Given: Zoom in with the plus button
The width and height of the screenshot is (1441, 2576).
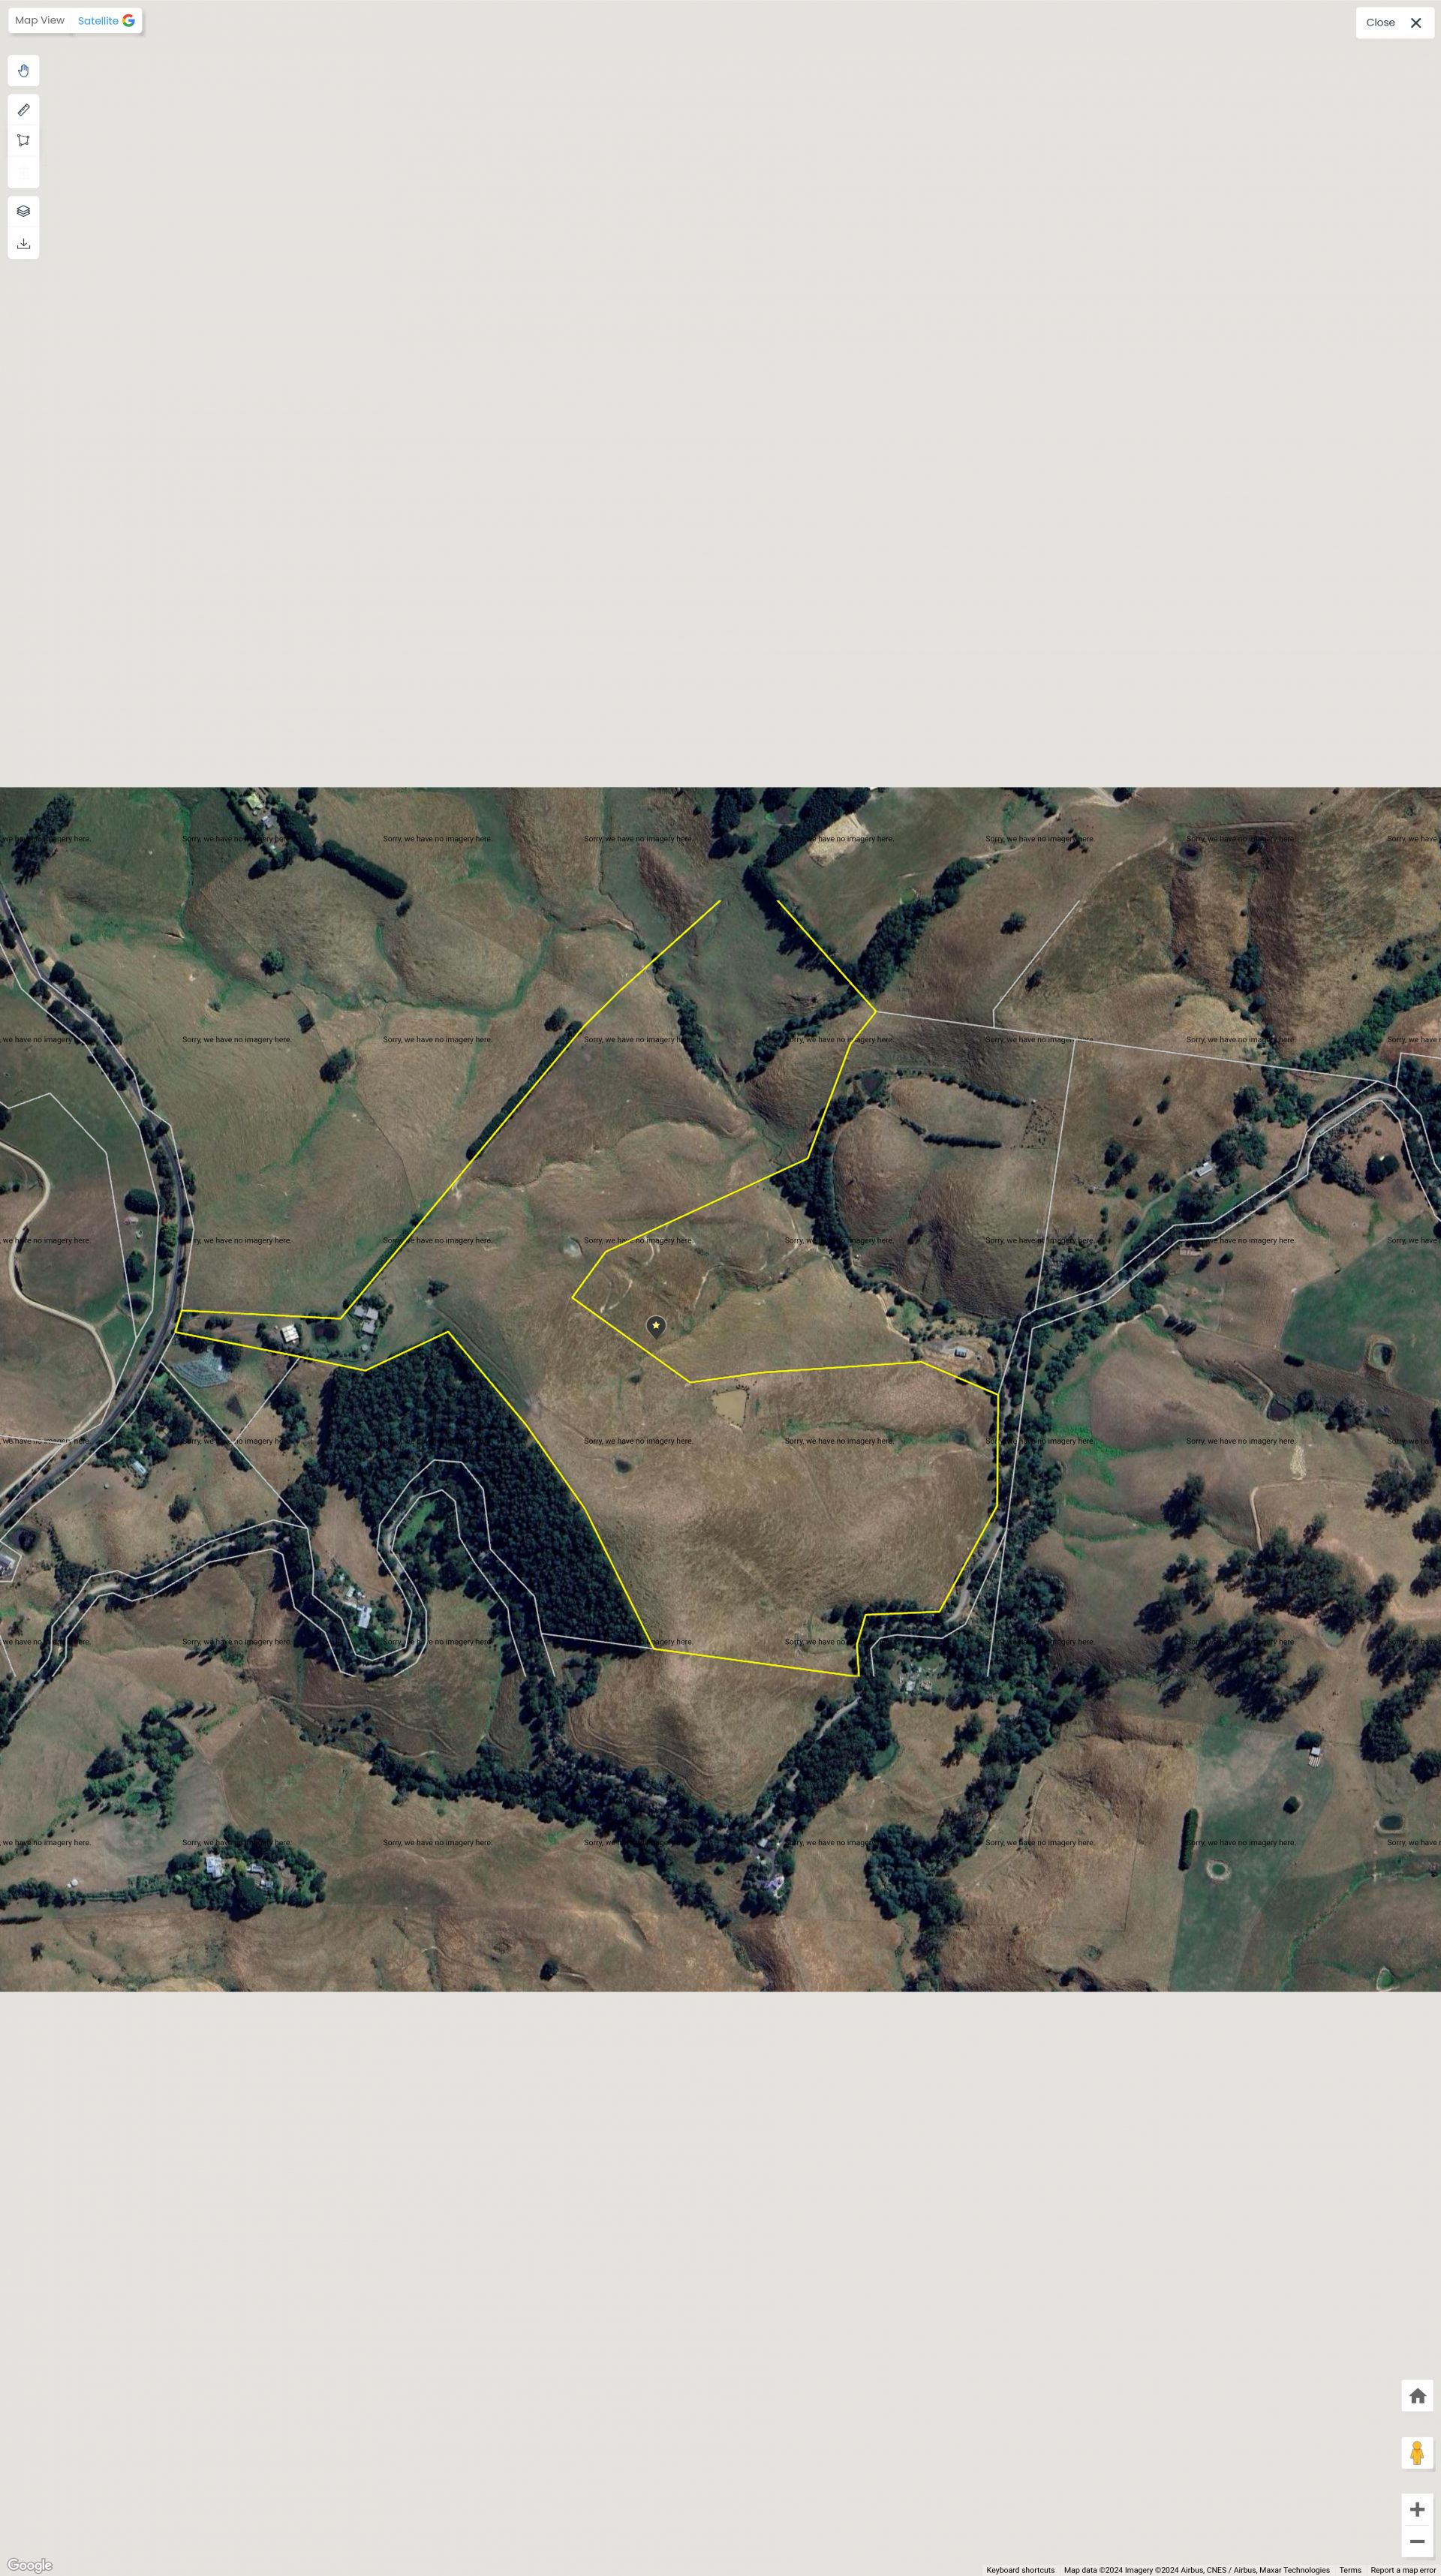Looking at the screenshot, I should (x=1417, y=2509).
